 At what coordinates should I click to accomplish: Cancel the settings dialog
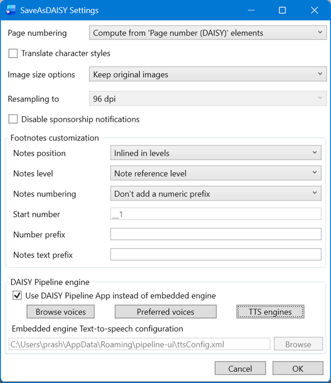(240, 368)
